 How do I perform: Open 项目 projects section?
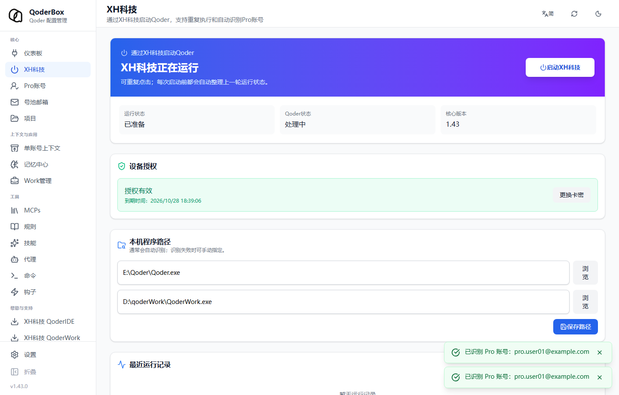pyautogui.click(x=48, y=118)
